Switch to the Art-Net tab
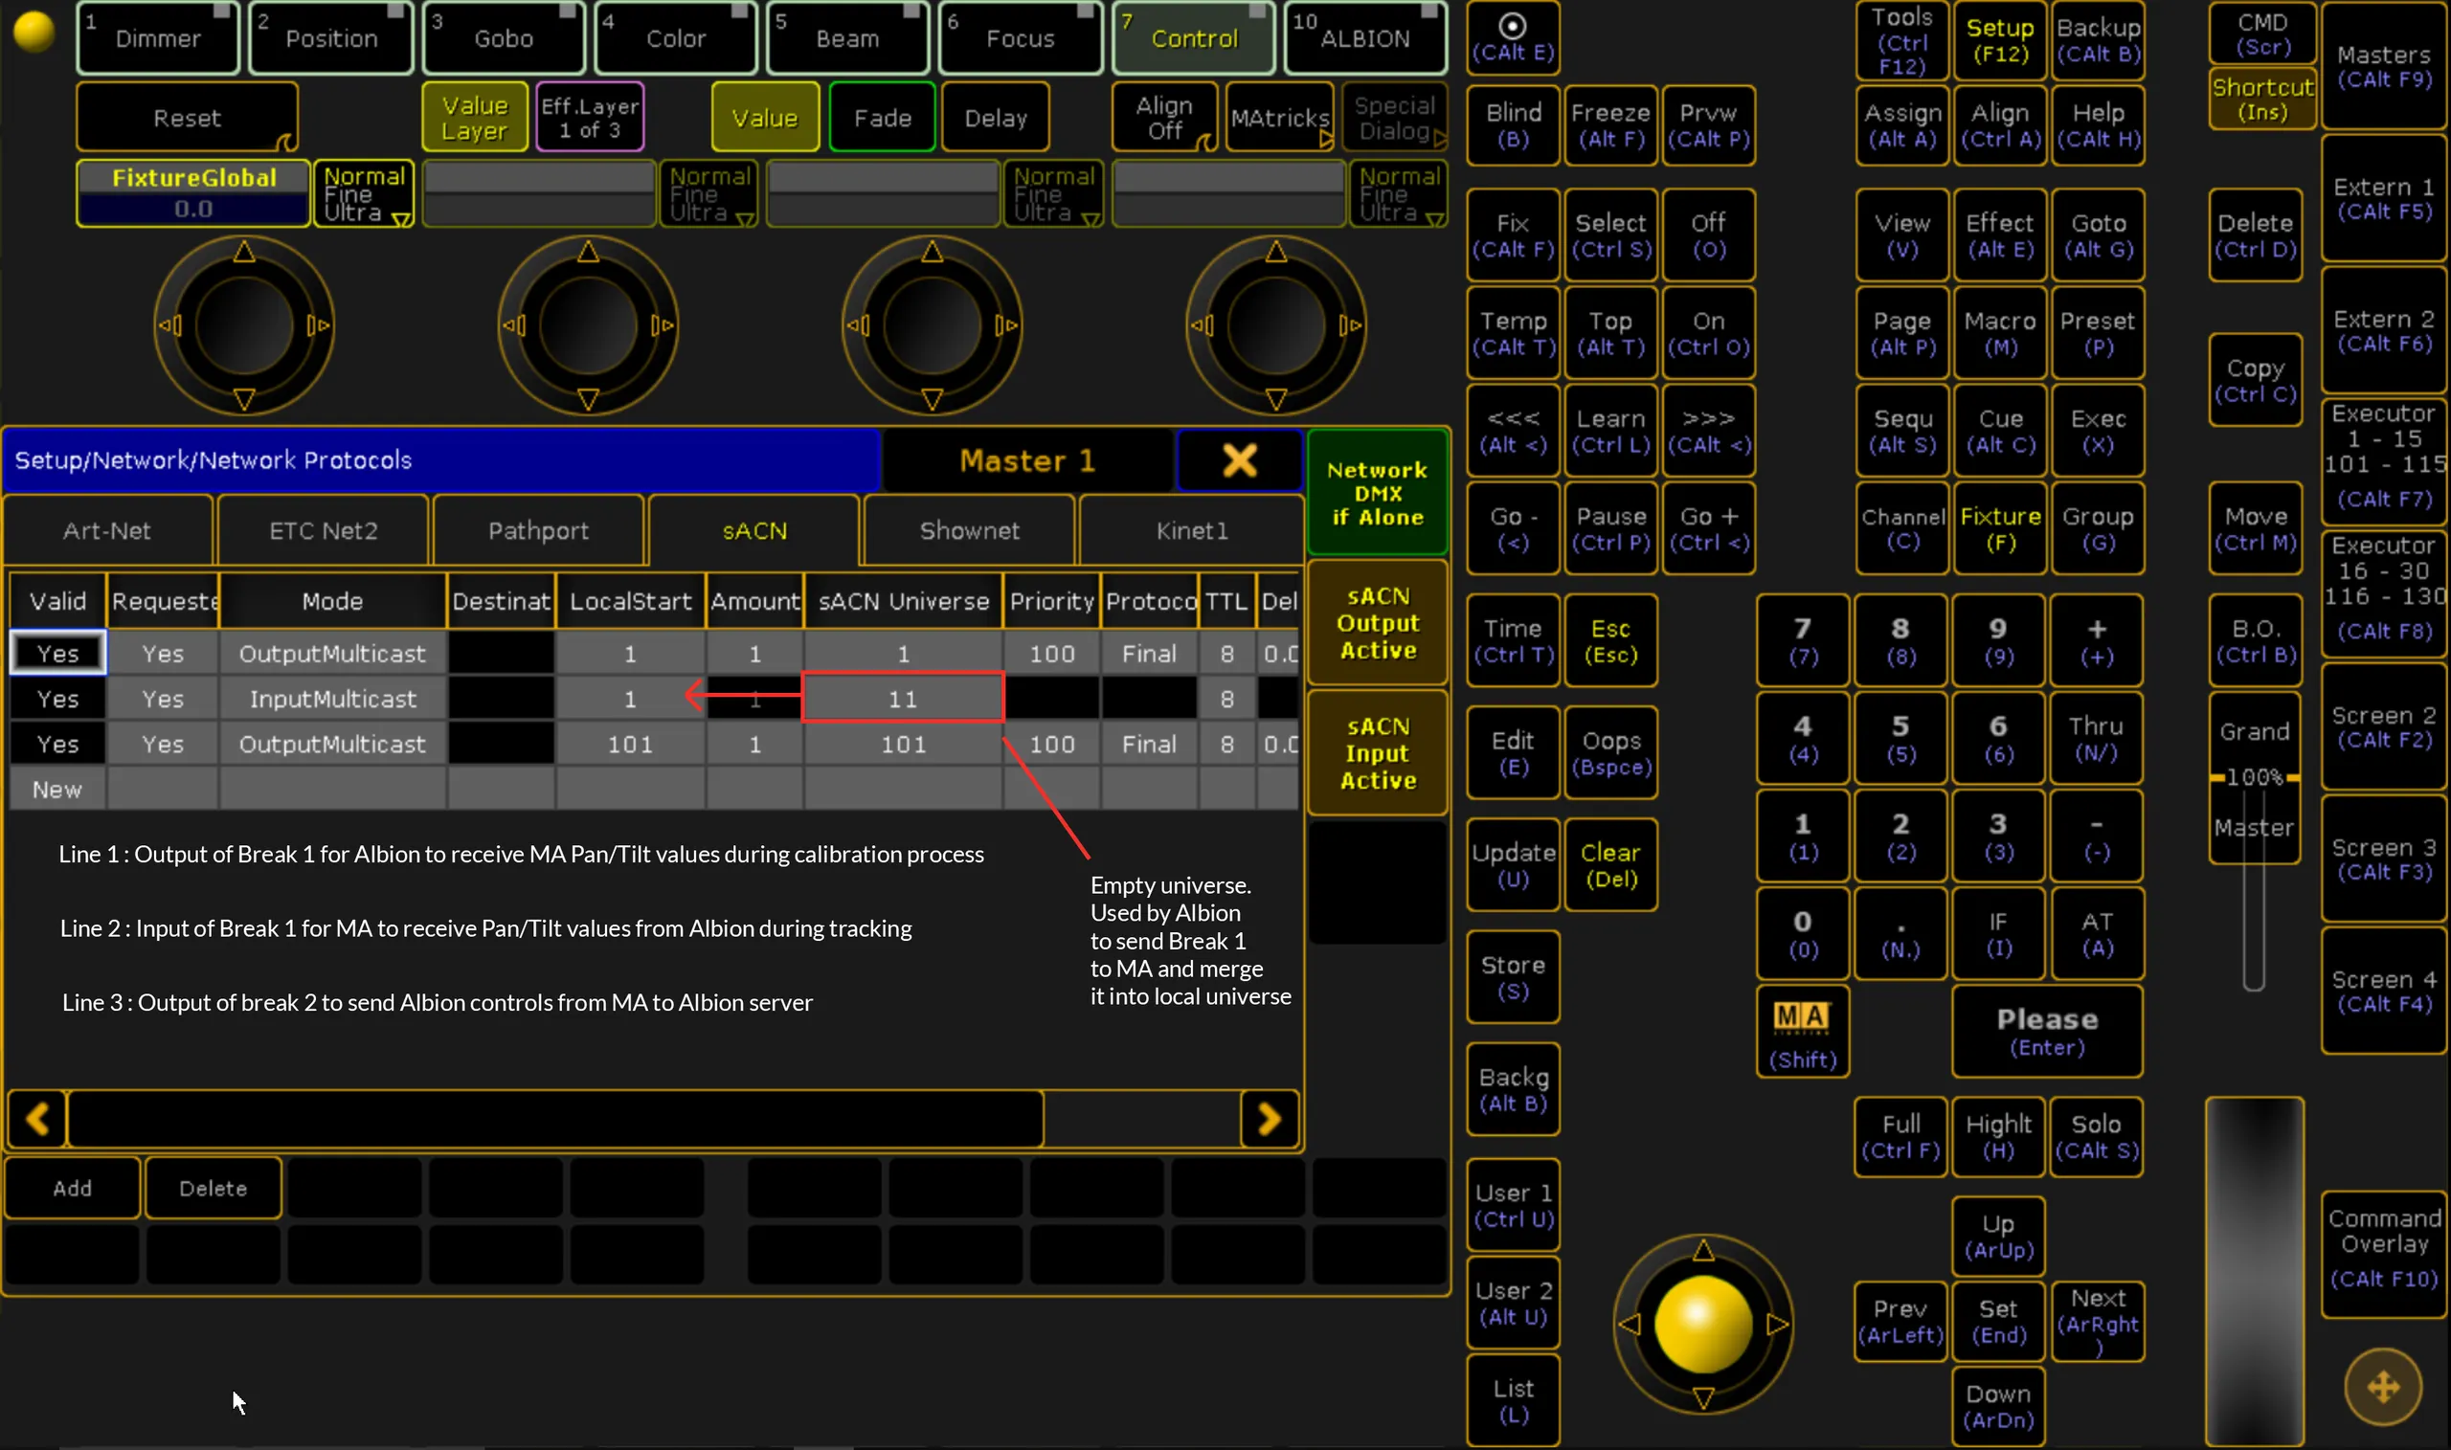 click(107, 530)
